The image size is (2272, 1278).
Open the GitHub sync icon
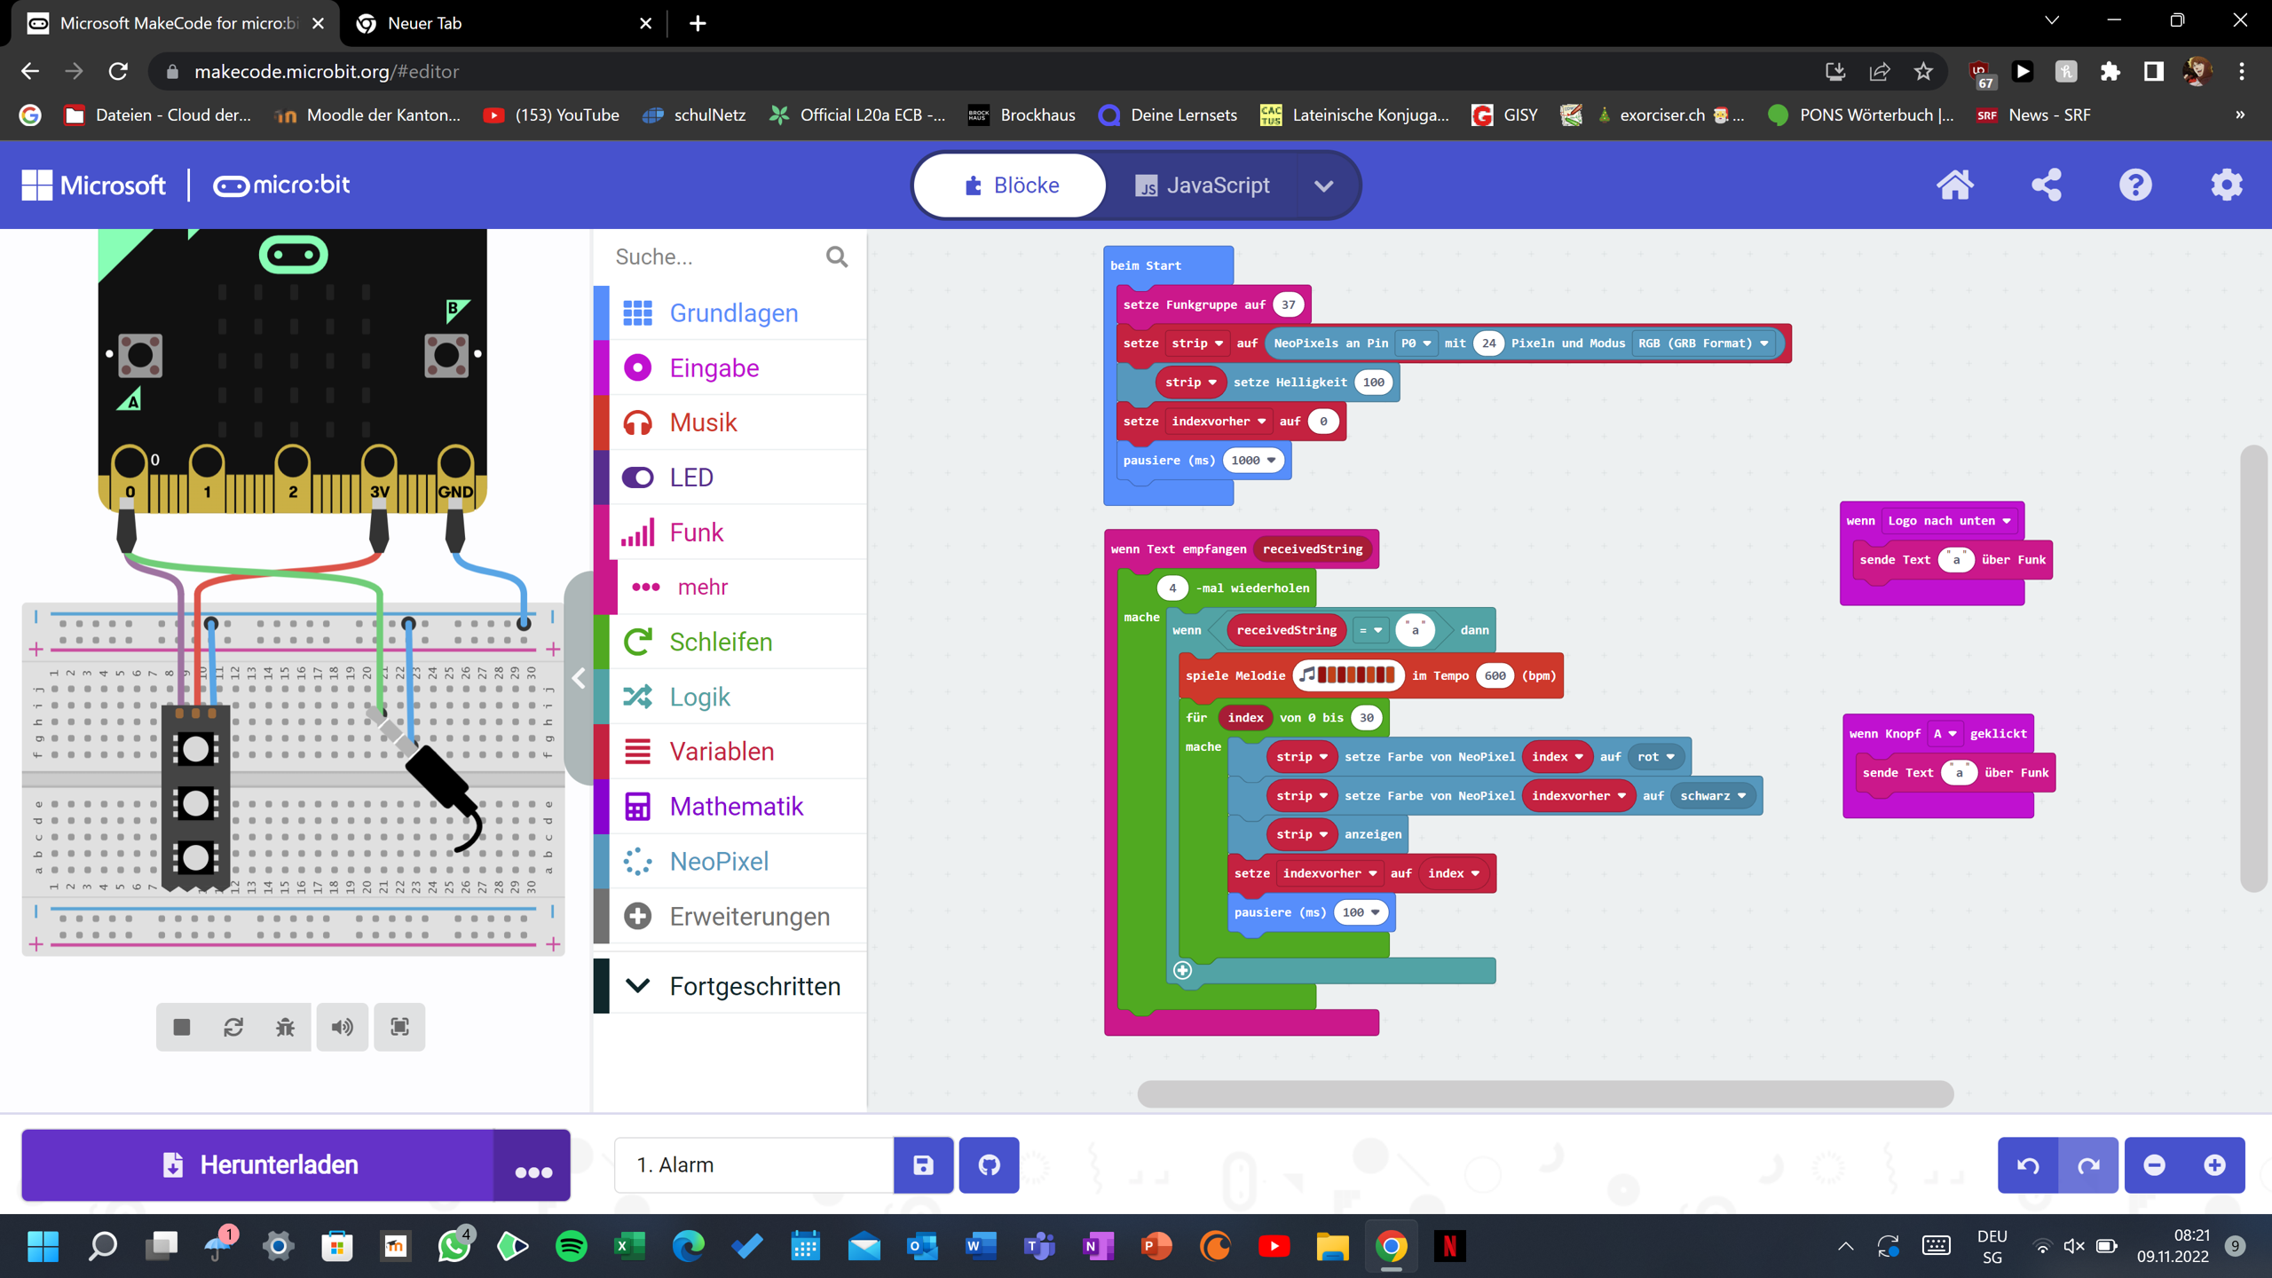989,1164
